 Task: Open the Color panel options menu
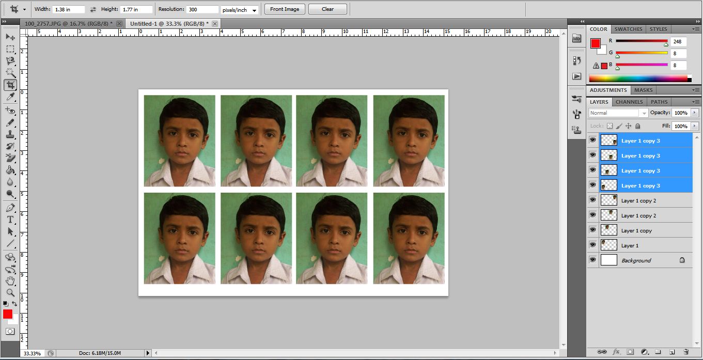(697, 29)
